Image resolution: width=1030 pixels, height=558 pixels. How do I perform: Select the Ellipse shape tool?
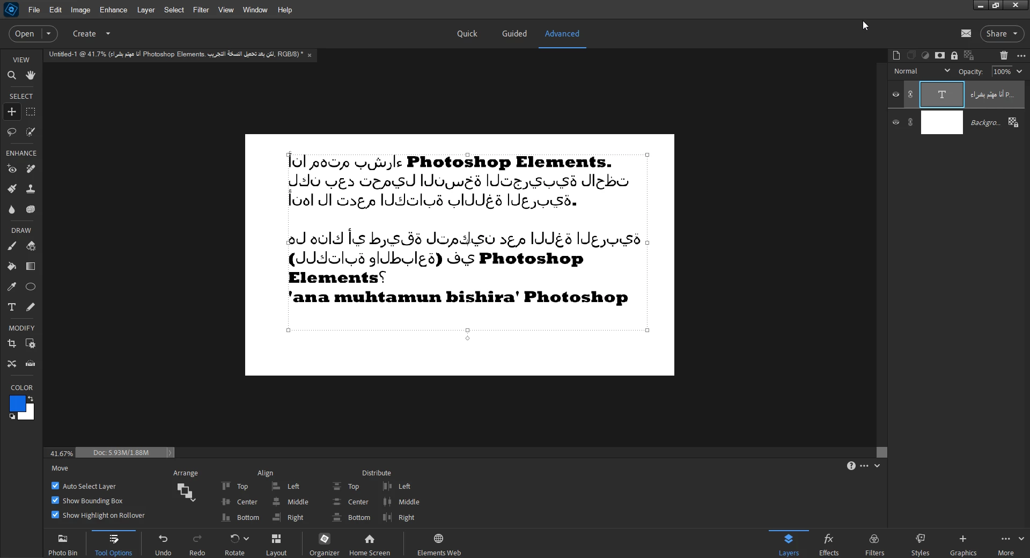[31, 287]
